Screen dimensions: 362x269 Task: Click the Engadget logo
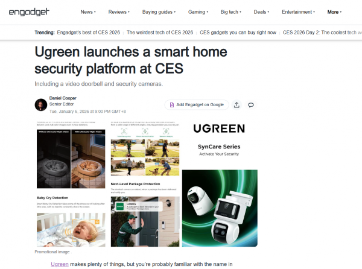29,12
